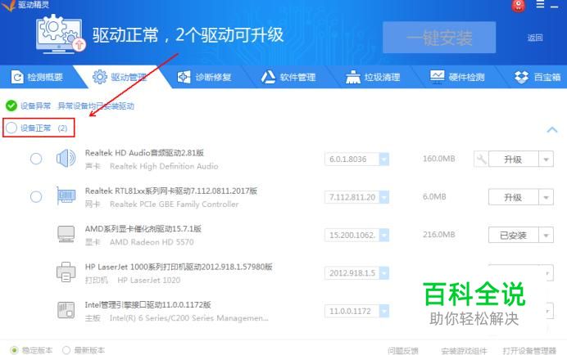Expand arrow beside network card 升级 button
The width and height of the screenshot is (567, 355).
click(546, 197)
